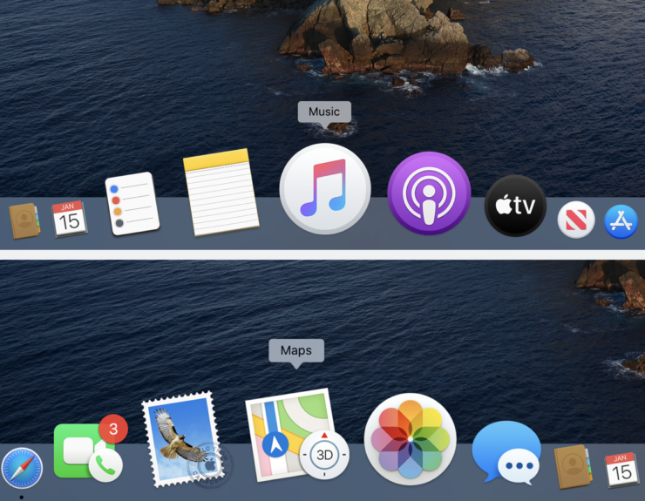This screenshot has height=501, width=645.
Task: Open the Notes app icon
Action: [221, 193]
